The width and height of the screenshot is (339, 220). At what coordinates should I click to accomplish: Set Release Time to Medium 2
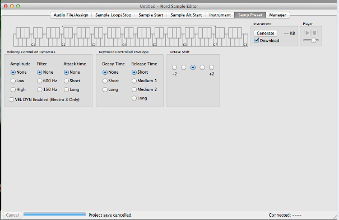(134, 89)
